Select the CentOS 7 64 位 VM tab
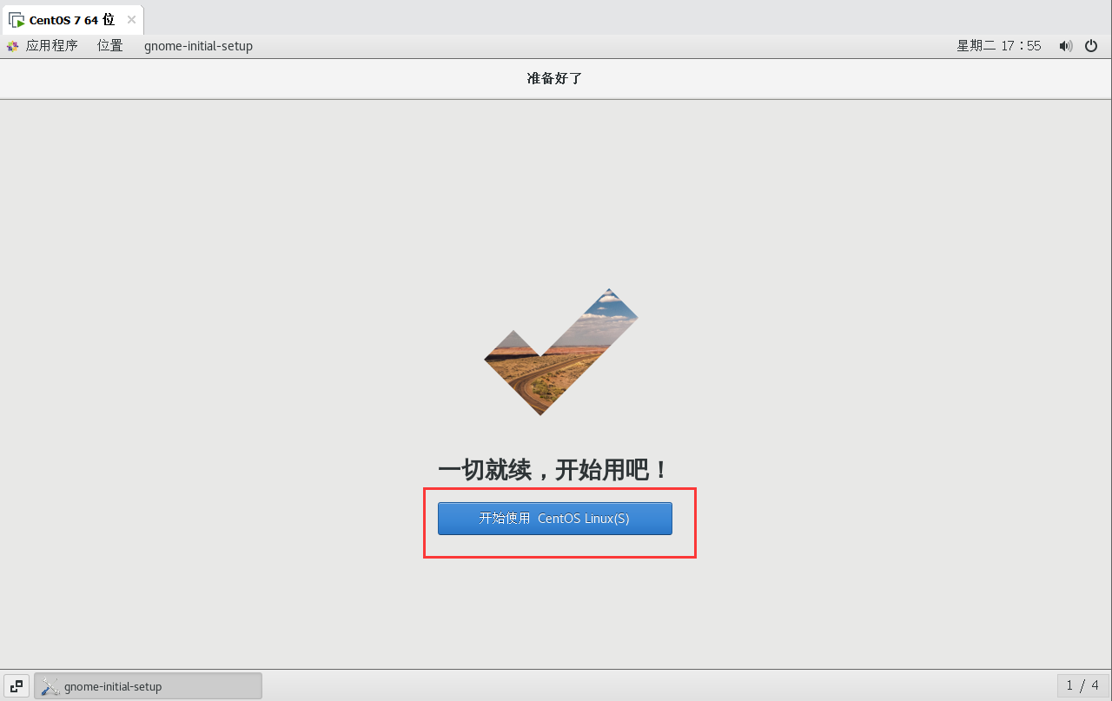The height and width of the screenshot is (701, 1112). 72,19
